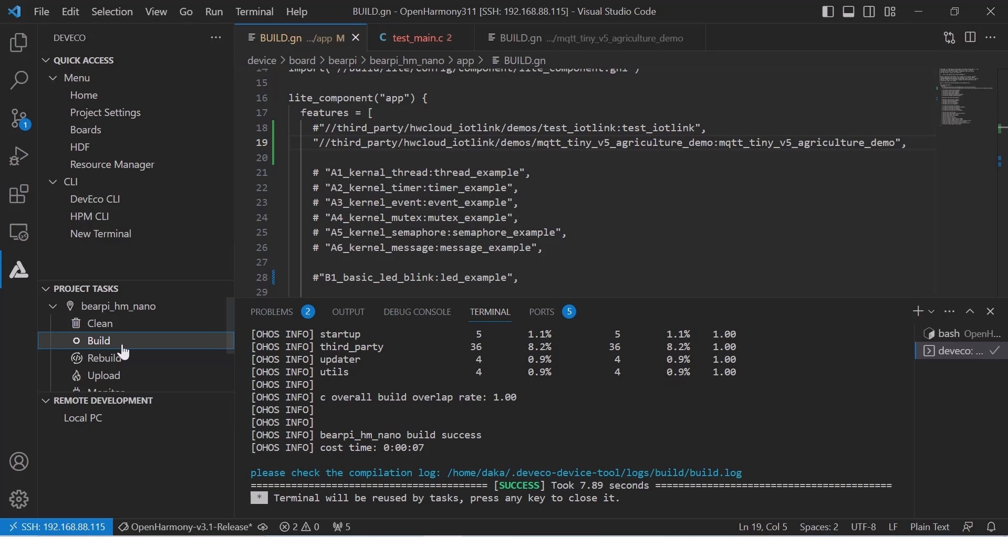Screen dimensions: 1008x537
Task: Toggle the secondary side bar layout button
Action: tap(869, 12)
